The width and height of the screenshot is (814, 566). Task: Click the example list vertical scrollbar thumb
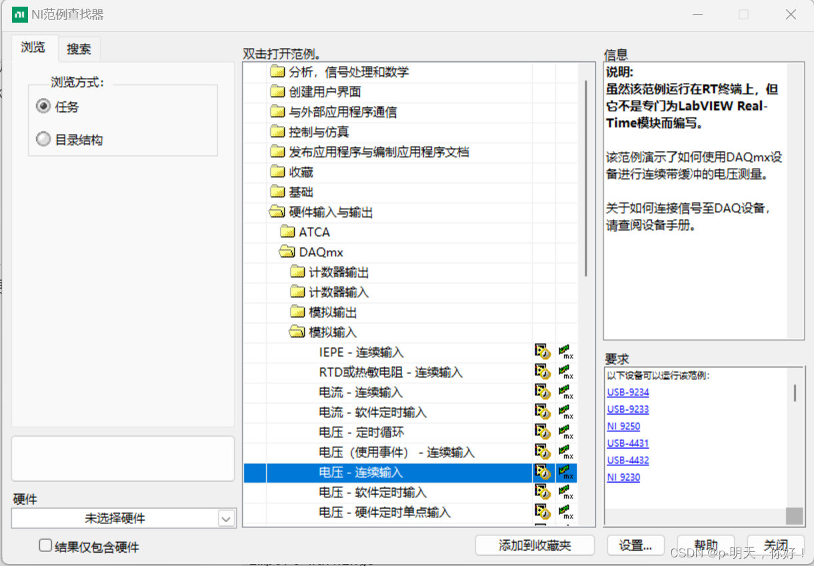click(586, 178)
